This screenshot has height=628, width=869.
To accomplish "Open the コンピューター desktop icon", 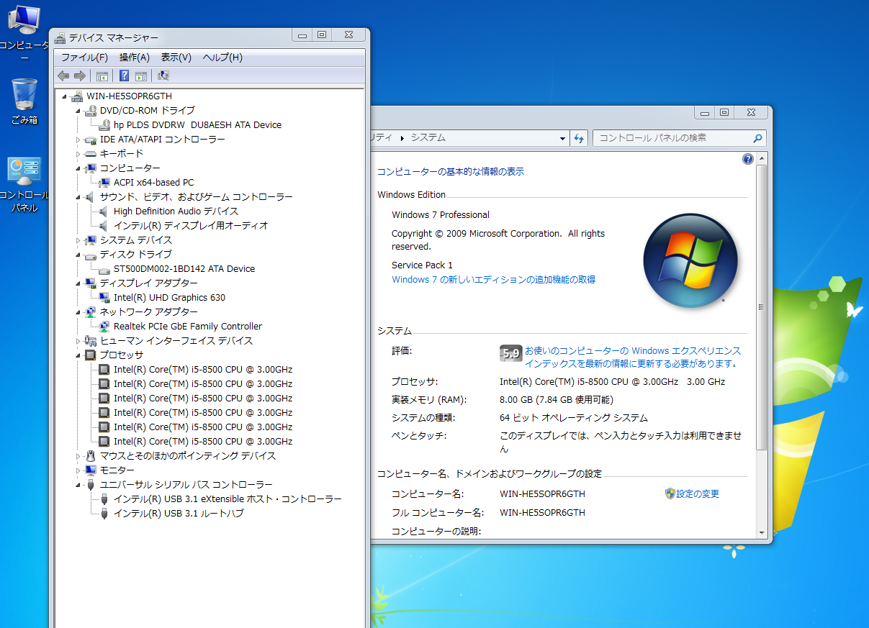I will coord(24,33).
